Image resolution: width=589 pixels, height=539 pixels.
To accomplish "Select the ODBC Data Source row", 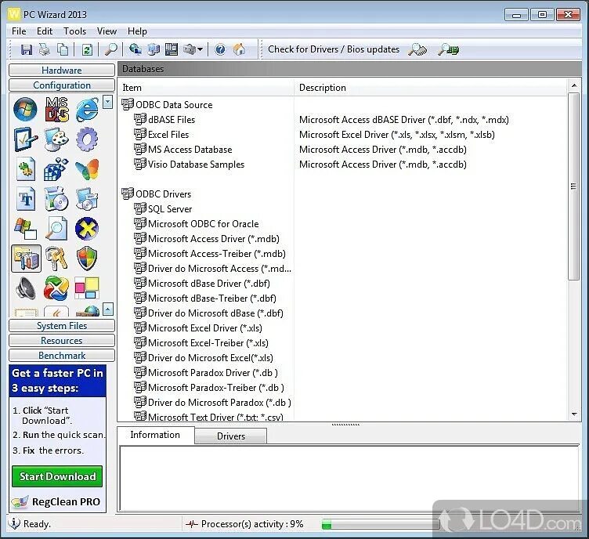I will pyautogui.click(x=167, y=105).
